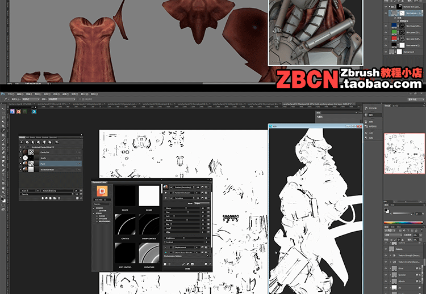426x294 pixels.
Task: Select the BLANK mask preset
Action: click(x=149, y=196)
